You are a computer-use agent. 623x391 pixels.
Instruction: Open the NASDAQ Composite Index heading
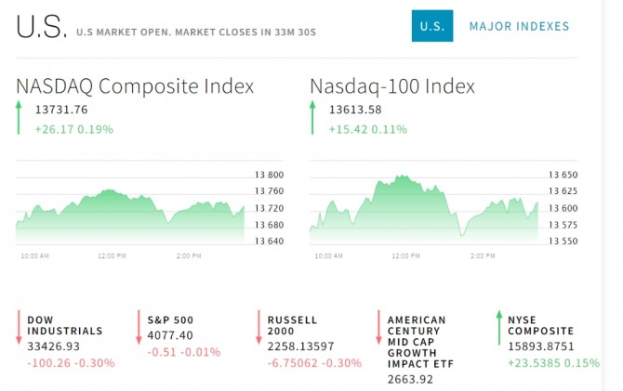[x=135, y=85]
